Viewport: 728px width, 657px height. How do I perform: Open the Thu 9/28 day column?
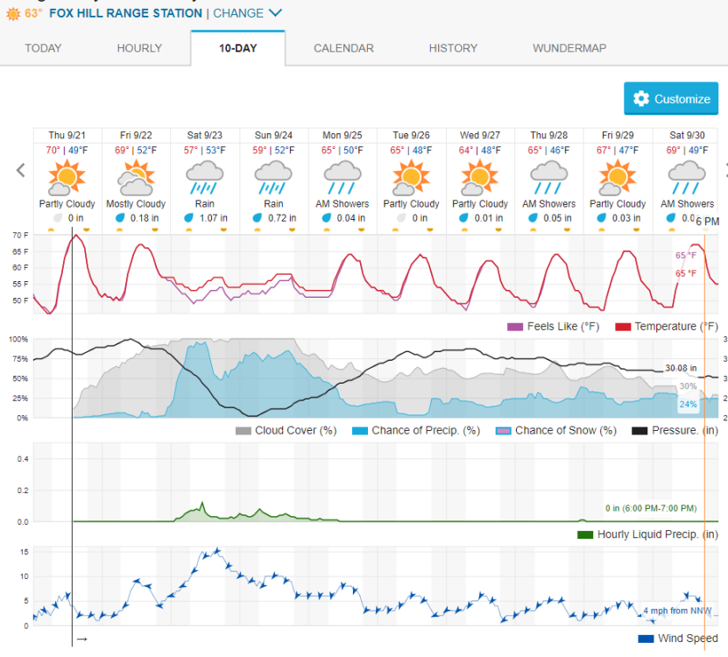[548, 180]
